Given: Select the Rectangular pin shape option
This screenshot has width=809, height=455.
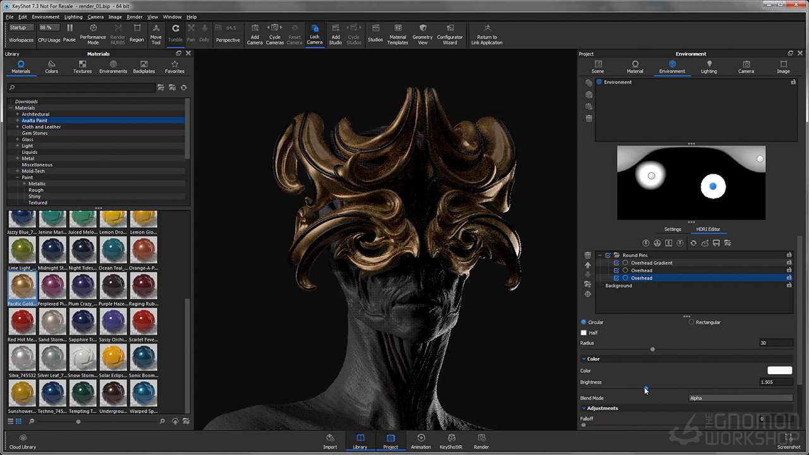Looking at the screenshot, I should pos(691,322).
